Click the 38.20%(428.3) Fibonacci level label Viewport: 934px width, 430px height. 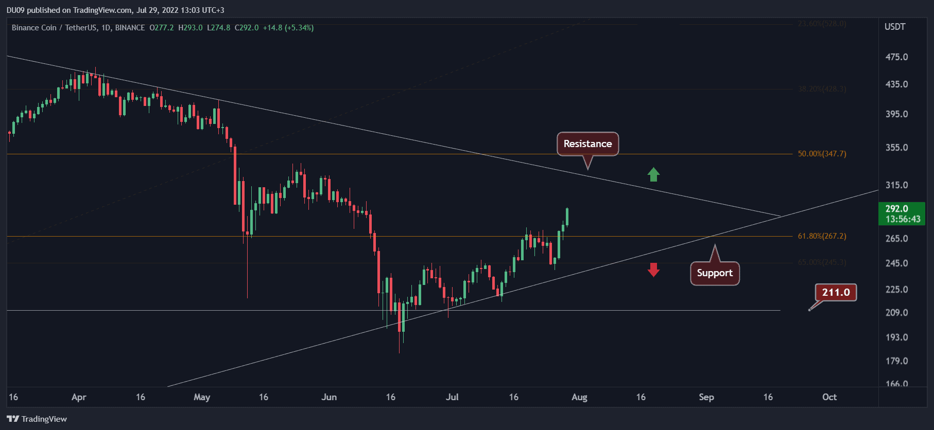(822, 89)
